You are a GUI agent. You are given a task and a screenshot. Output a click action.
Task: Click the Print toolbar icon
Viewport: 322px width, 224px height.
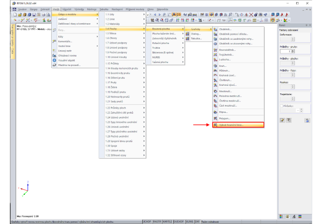[44, 15]
